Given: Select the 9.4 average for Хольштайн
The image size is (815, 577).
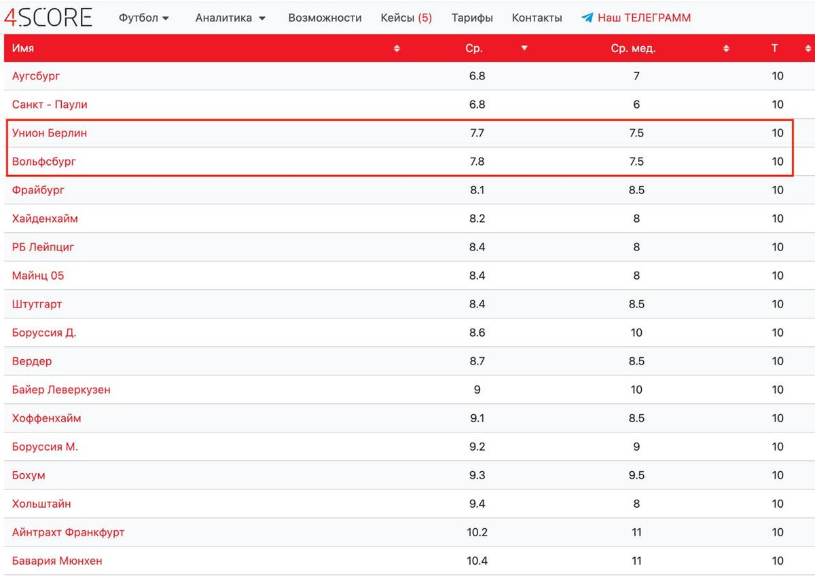Looking at the screenshot, I should coord(477,504).
